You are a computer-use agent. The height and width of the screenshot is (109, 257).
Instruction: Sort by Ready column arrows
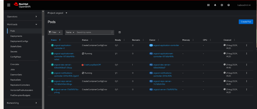pyautogui.click(x=124, y=40)
